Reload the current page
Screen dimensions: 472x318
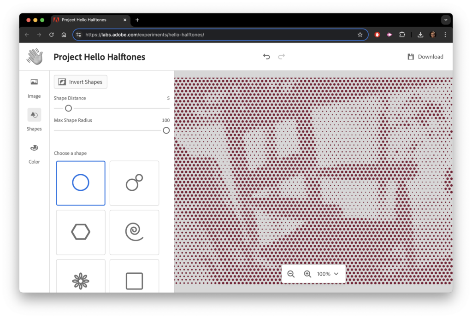52,35
